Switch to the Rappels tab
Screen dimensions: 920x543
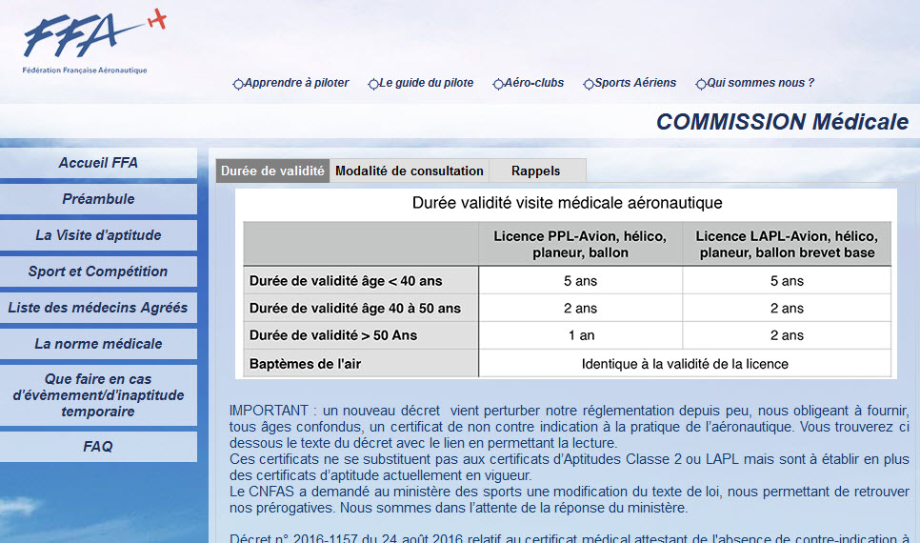535,171
